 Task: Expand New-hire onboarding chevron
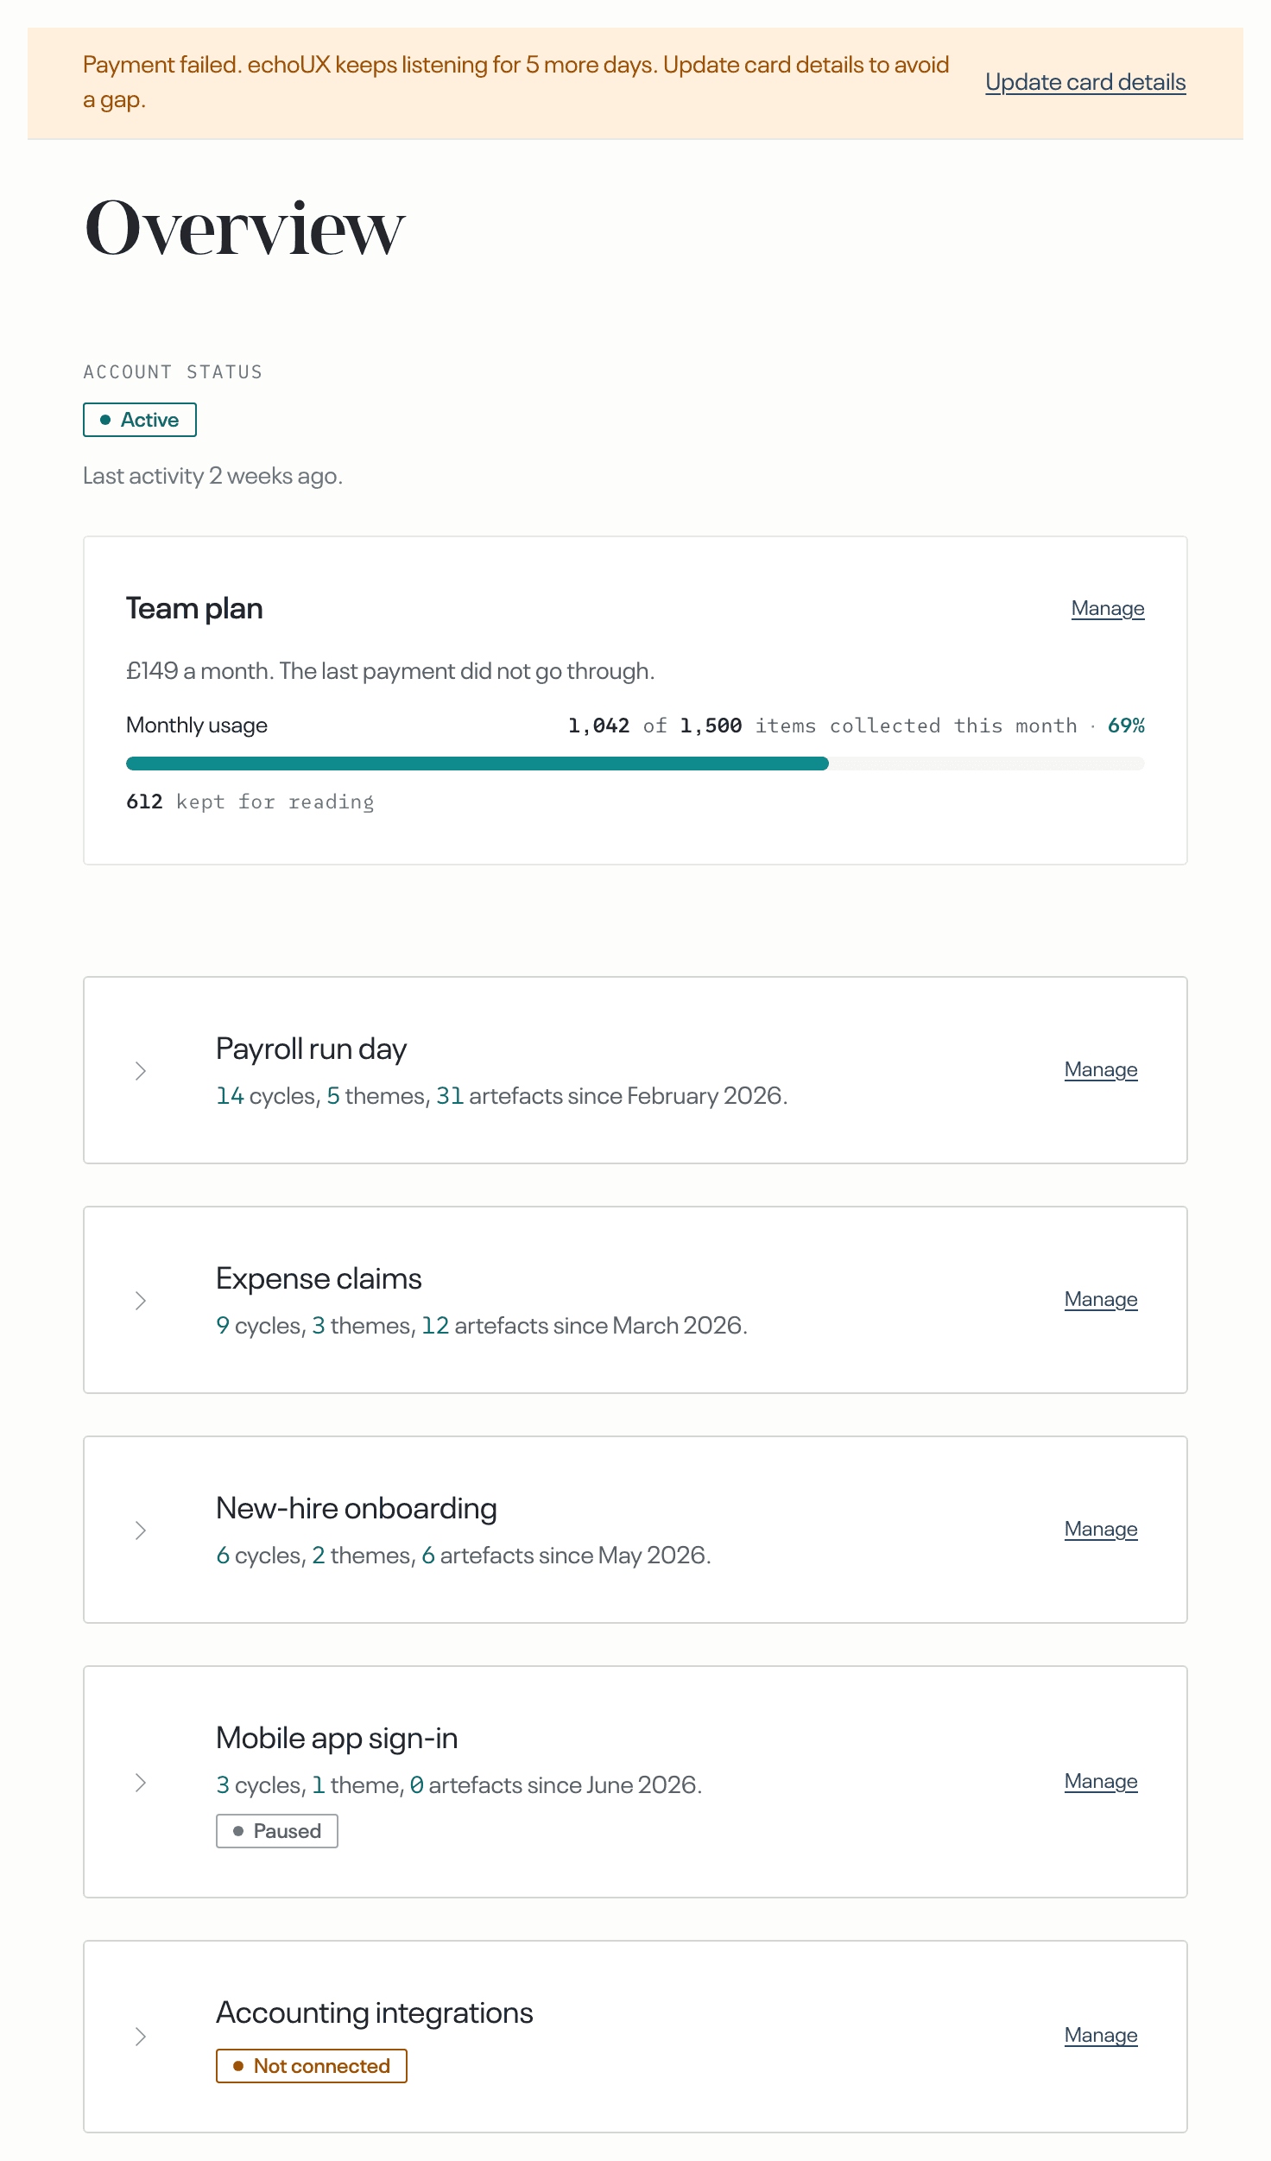141,1530
